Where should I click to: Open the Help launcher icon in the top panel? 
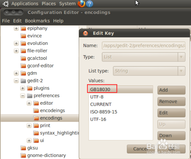(x=90, y=4)
